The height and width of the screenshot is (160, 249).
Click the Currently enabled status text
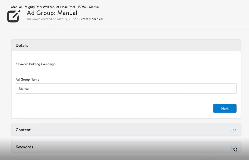91,19
